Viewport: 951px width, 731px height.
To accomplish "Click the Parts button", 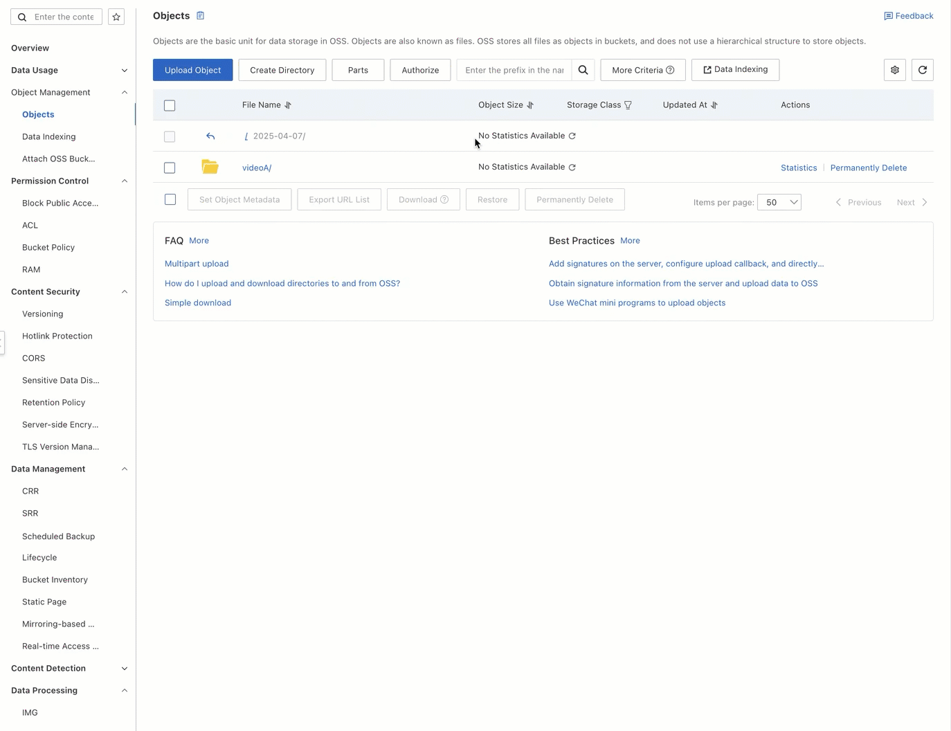I will click(358, 70).
